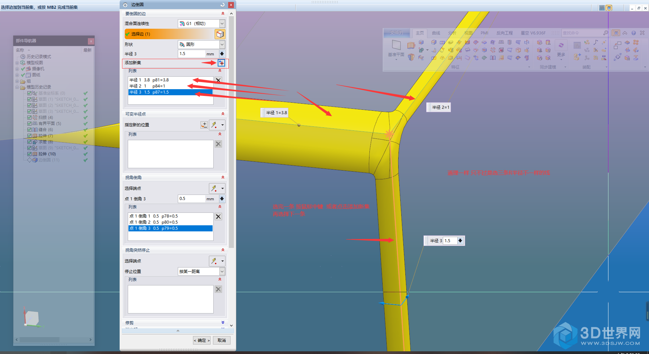
Task: Click the 半径 3 value field in dialog
Action: 191,54
